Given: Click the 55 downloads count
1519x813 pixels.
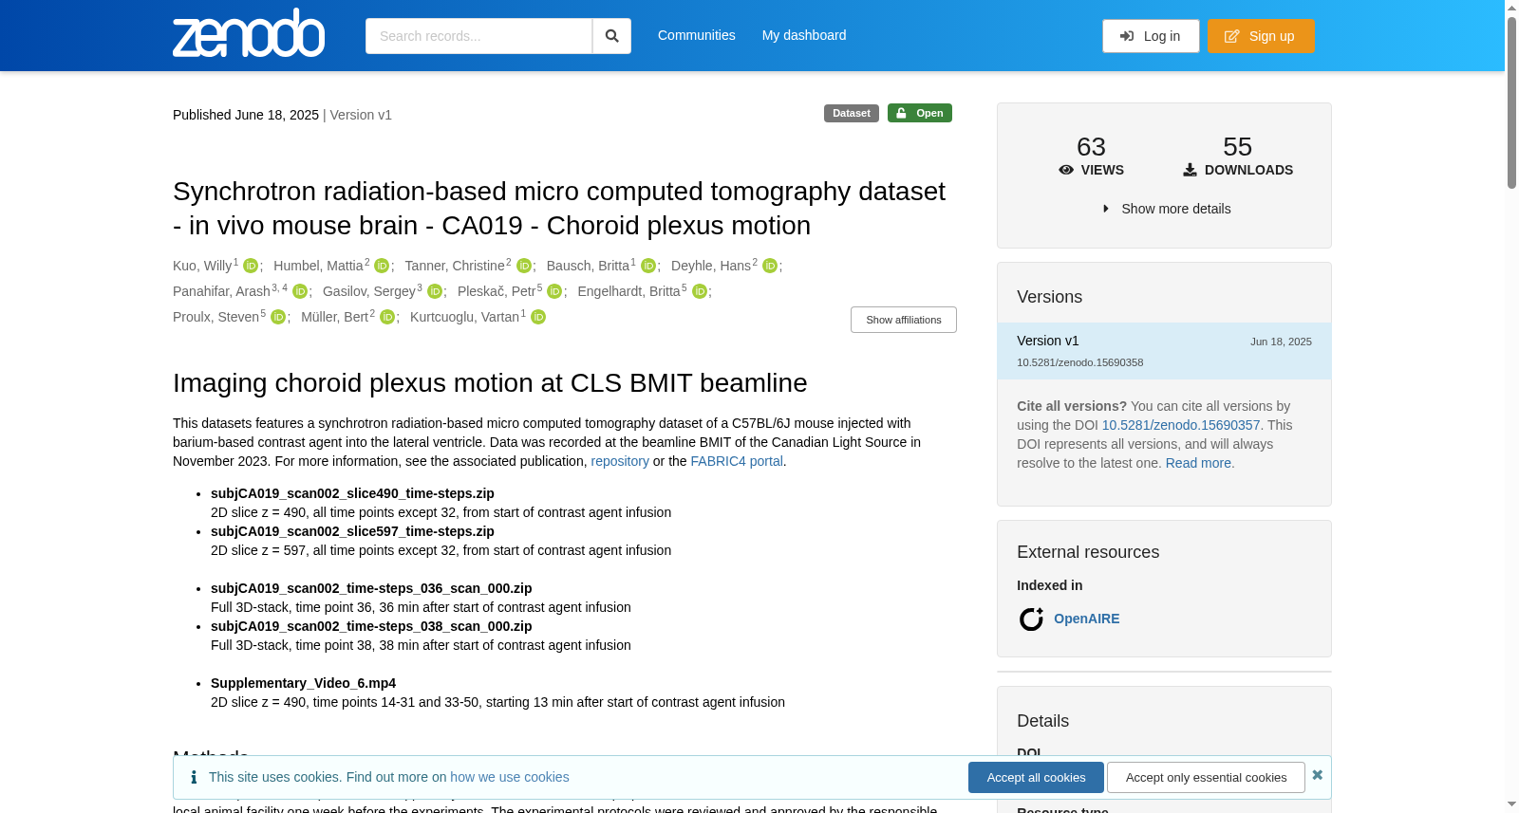Looking at the screenshot, I should [x=1238, y=147].
